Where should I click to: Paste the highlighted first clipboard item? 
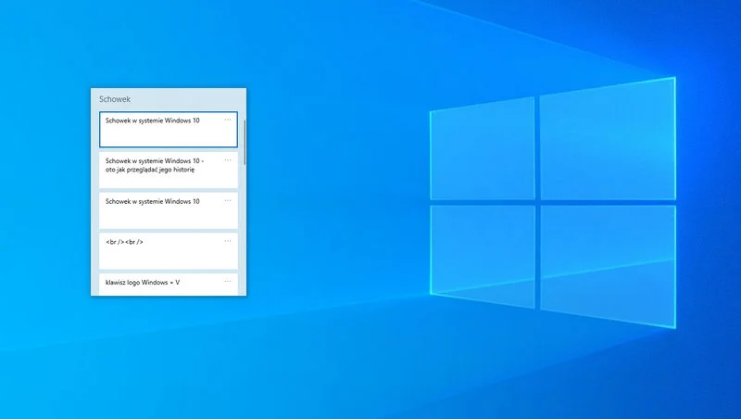click(169, 129)
